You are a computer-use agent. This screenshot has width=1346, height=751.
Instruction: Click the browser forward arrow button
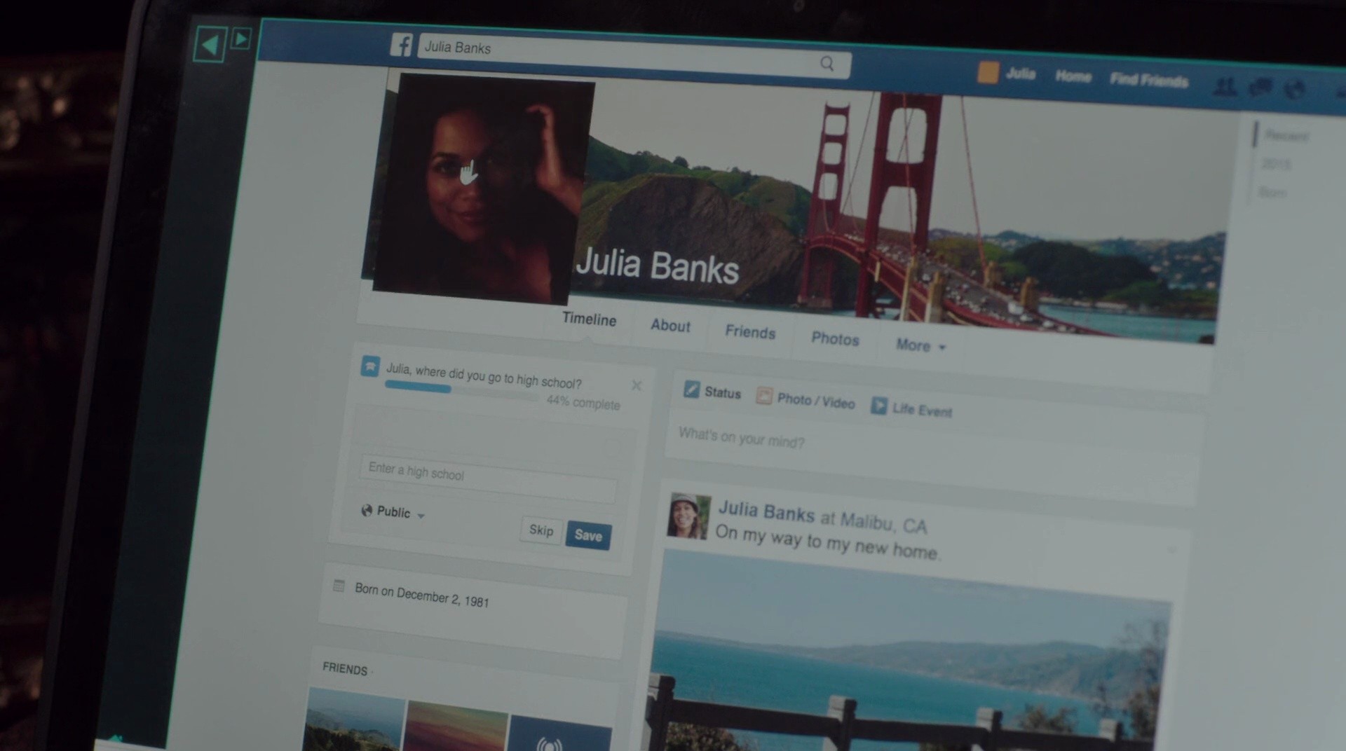[240, 39]
